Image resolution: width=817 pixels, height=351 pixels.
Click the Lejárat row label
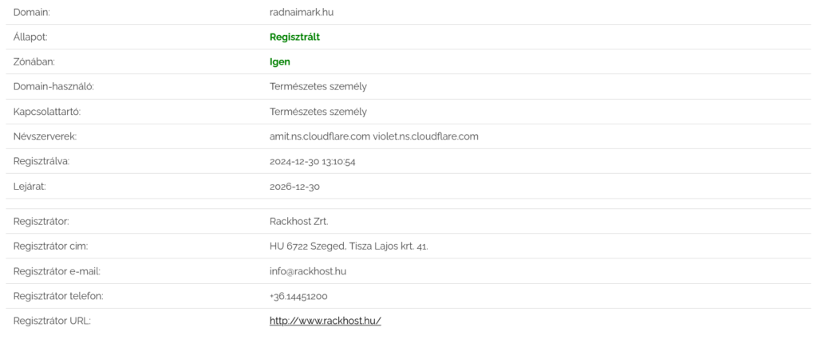click(30, 186)
